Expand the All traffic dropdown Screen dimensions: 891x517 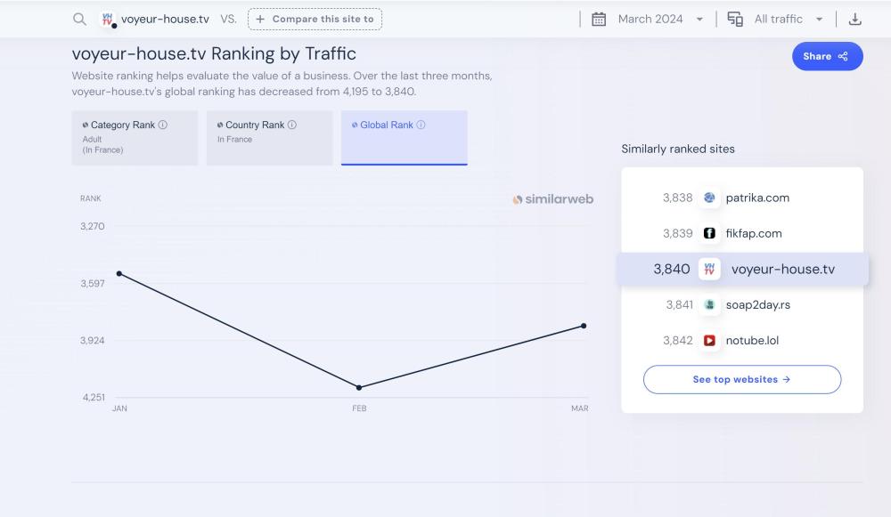pos(788,20)
